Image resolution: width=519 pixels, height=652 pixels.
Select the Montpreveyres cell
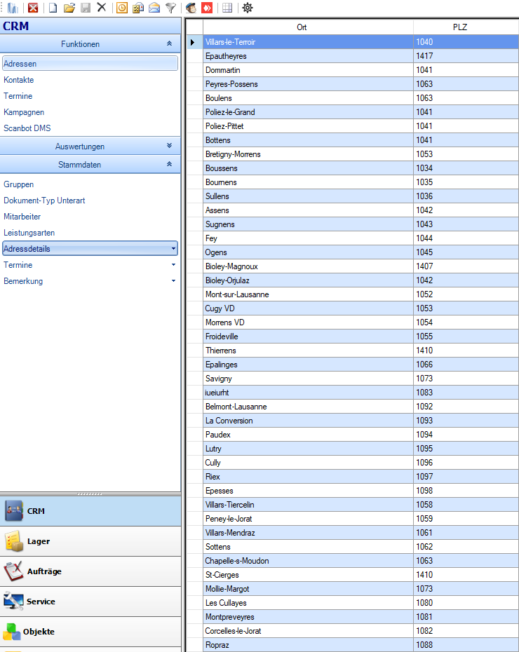tap(308, 617)
